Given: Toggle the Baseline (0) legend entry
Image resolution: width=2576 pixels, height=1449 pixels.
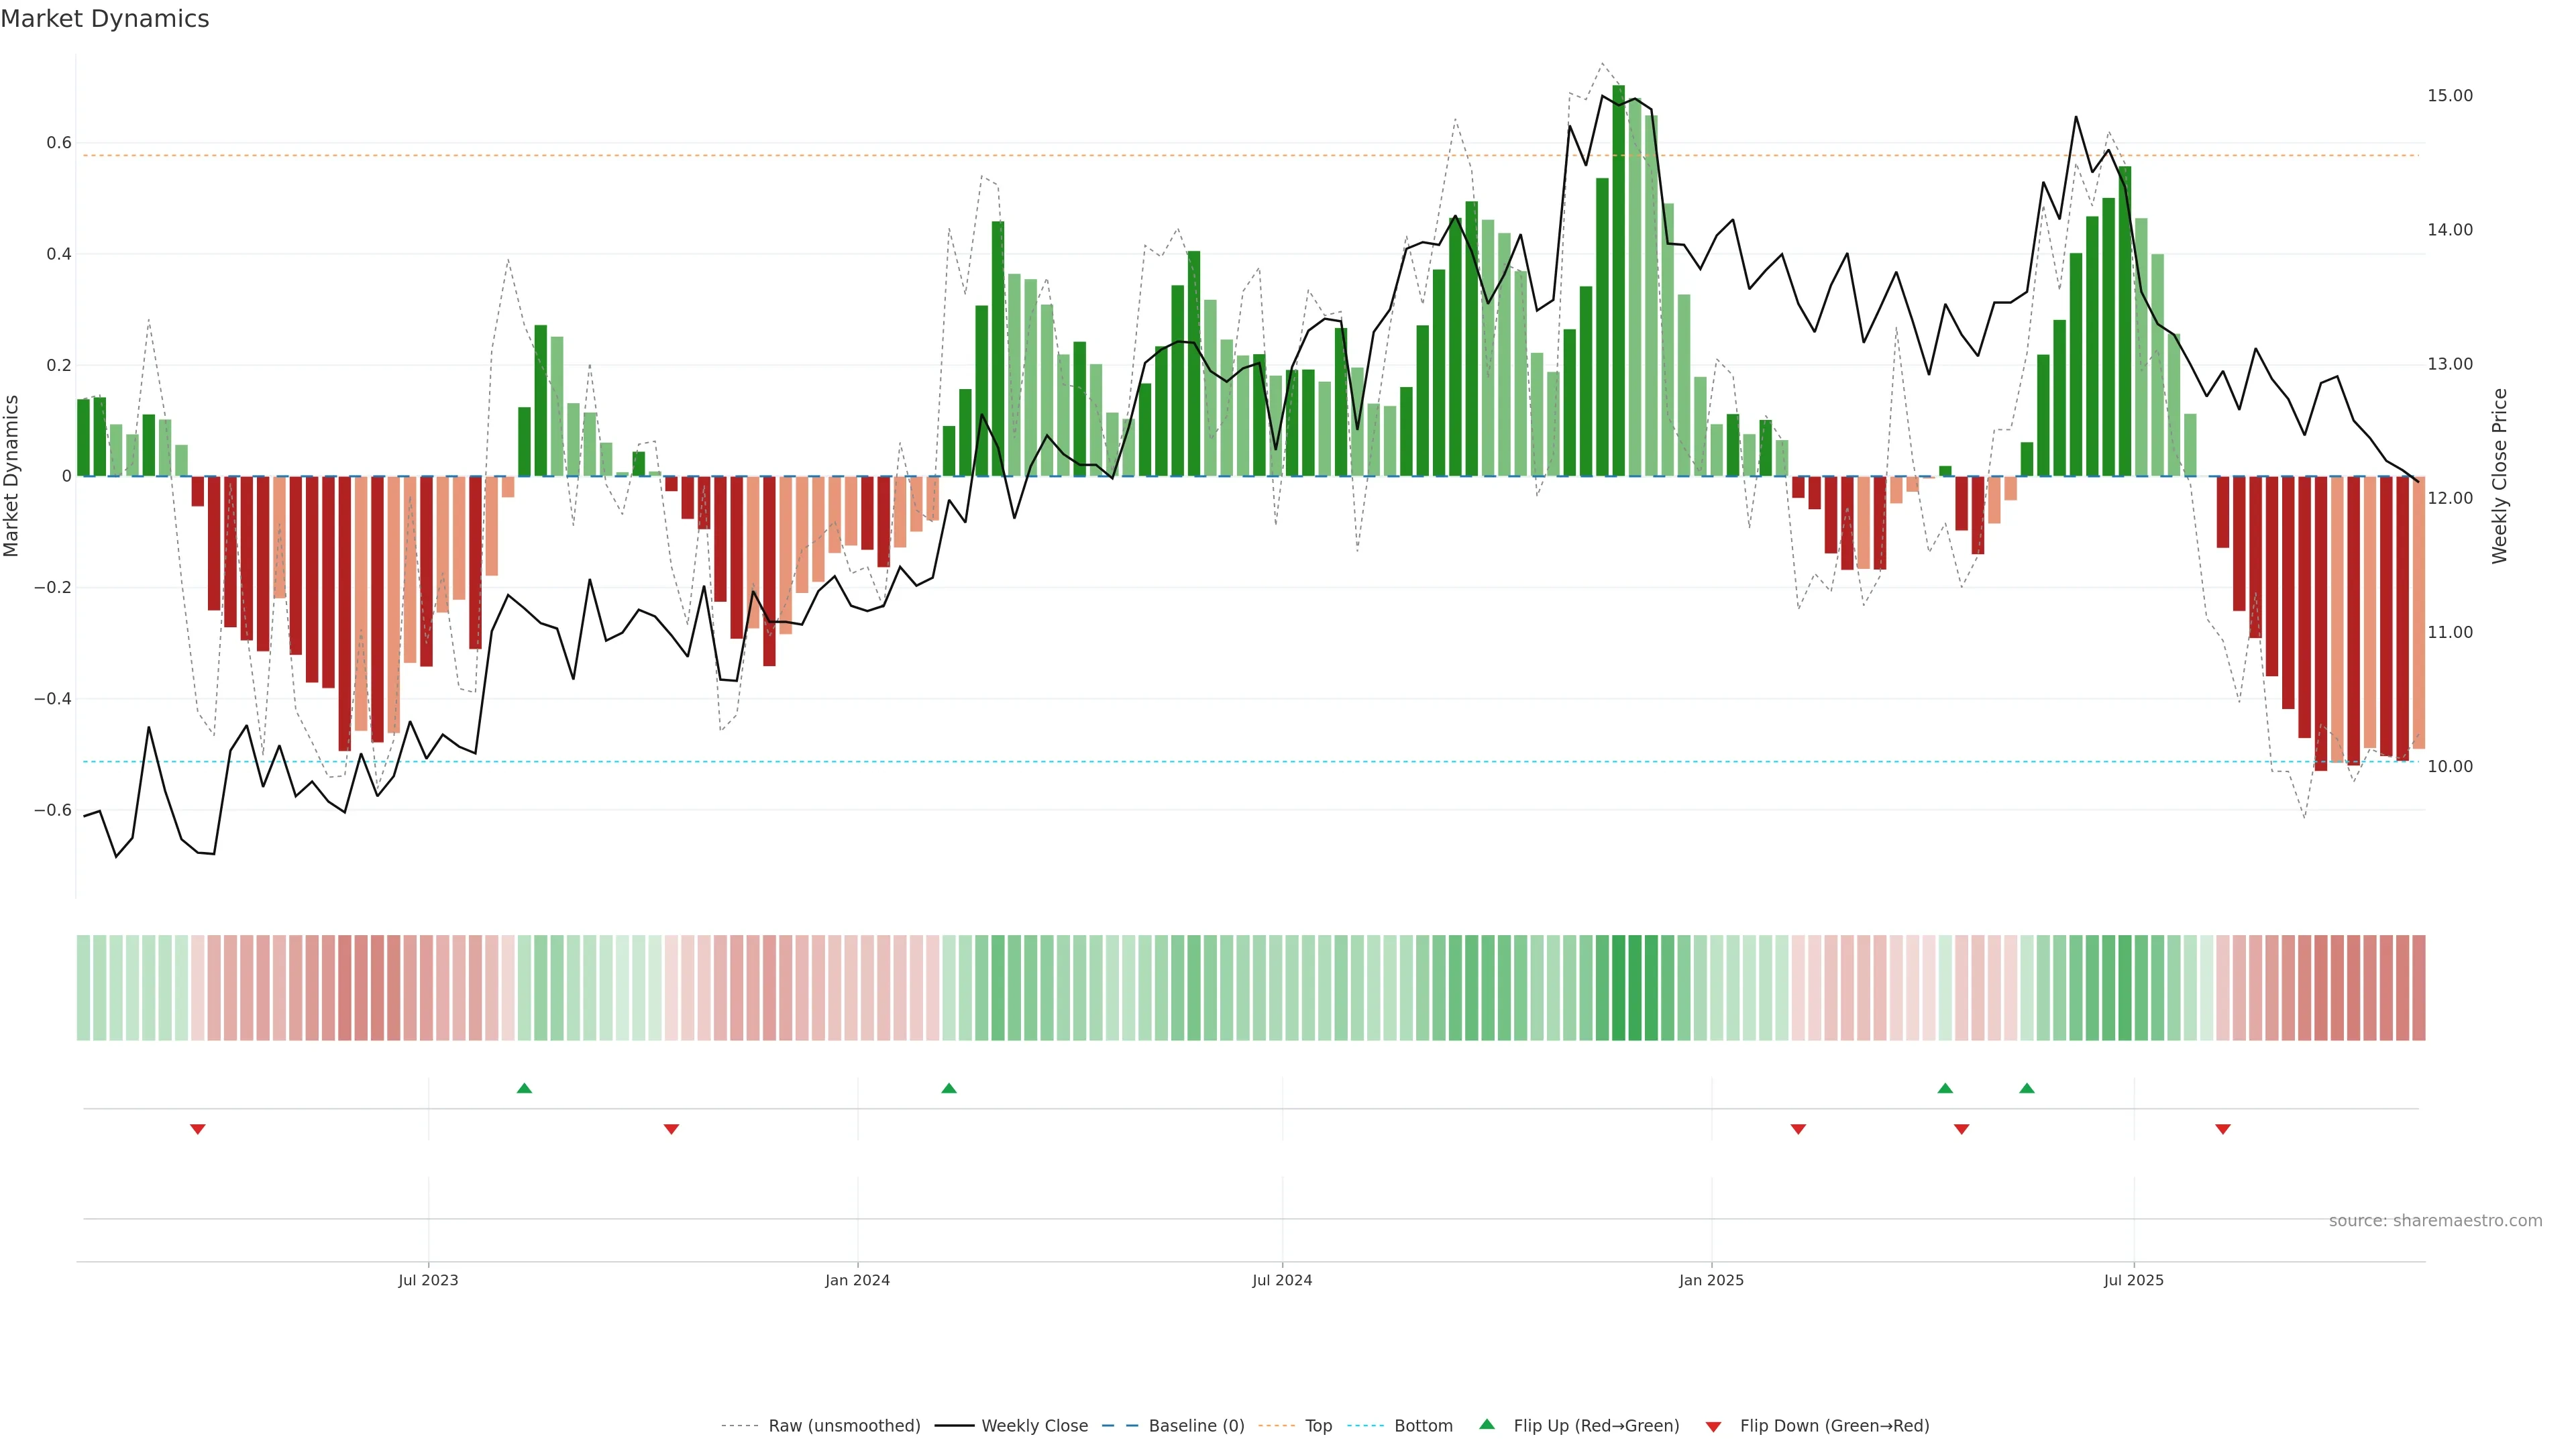Looking at the screenshot, I should (1196, 1426).
